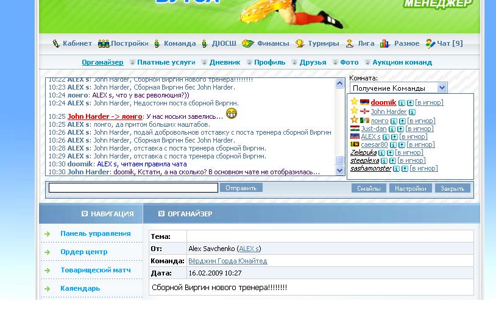The height and width of the screenshot is (312, 496).
Task: Click the grinning smiley in the chat log
Action: click(231, 113)
